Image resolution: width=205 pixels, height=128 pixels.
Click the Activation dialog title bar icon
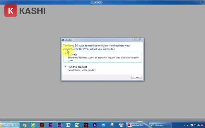[63, 40]
